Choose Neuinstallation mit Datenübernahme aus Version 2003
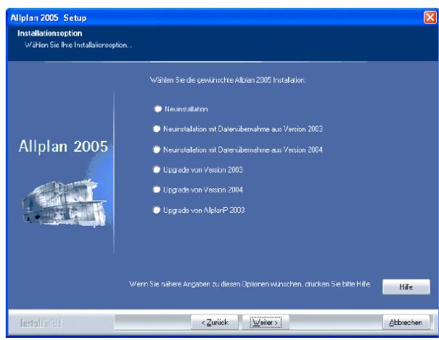This screenshot has width=439, height=340. (x=157, y=129)
